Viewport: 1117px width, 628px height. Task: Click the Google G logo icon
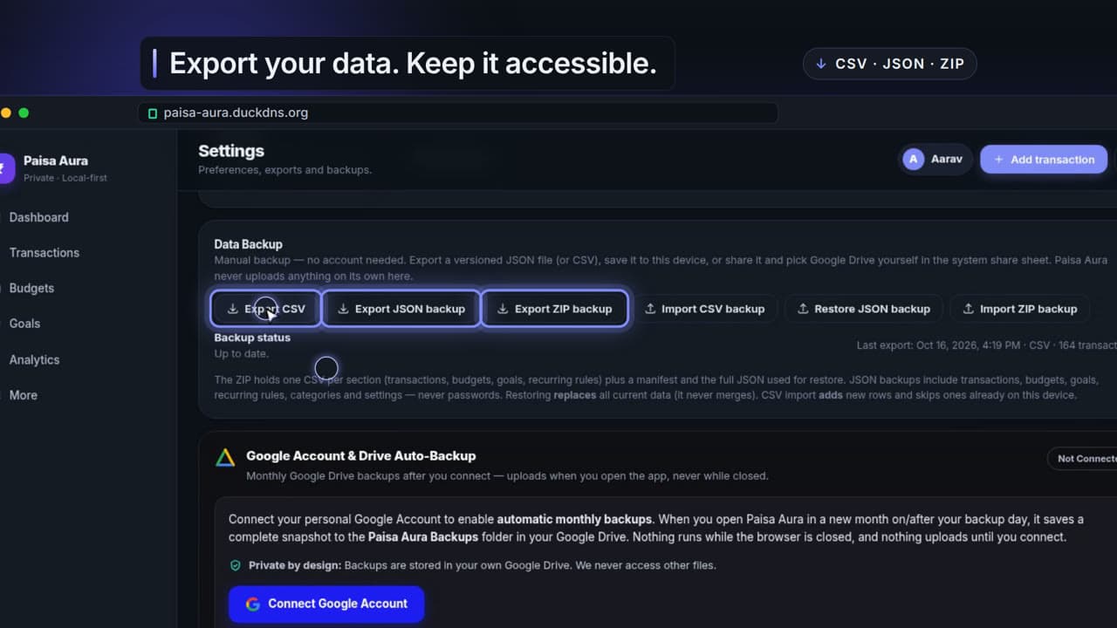pyautogui.click(x=253, y=604)
